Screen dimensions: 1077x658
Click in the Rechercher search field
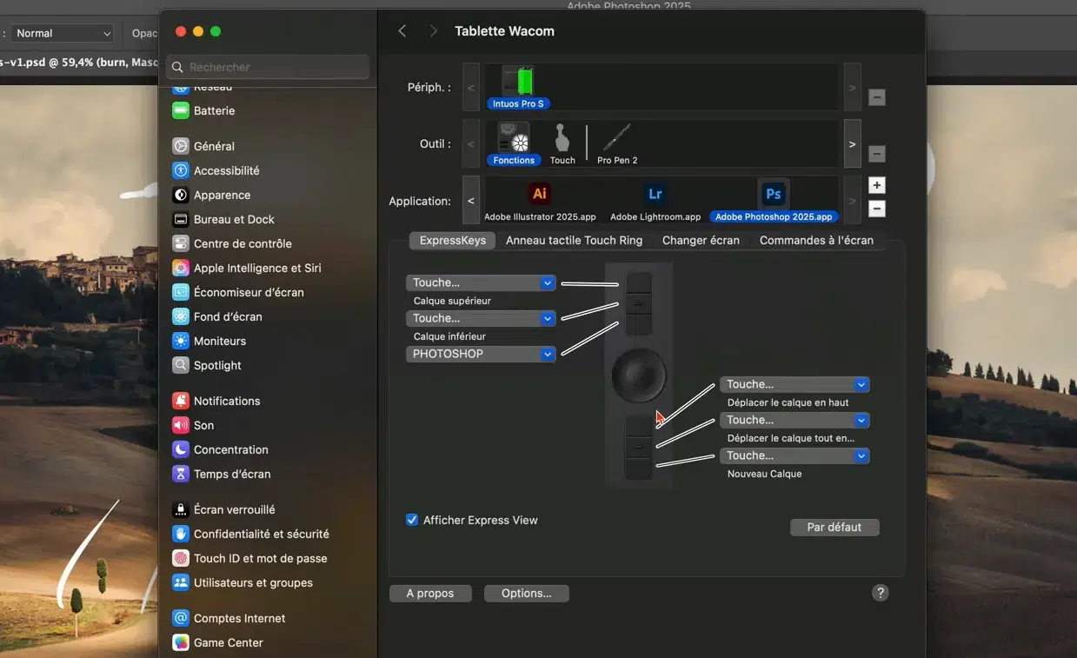click(268, 67)
